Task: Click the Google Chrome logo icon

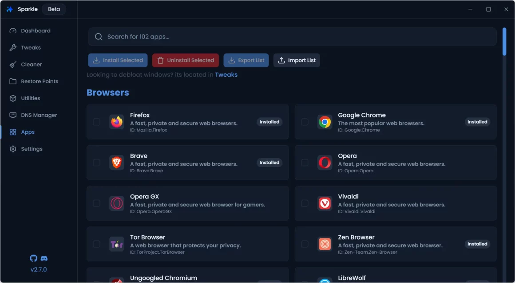Action: (x=325, y=122)
